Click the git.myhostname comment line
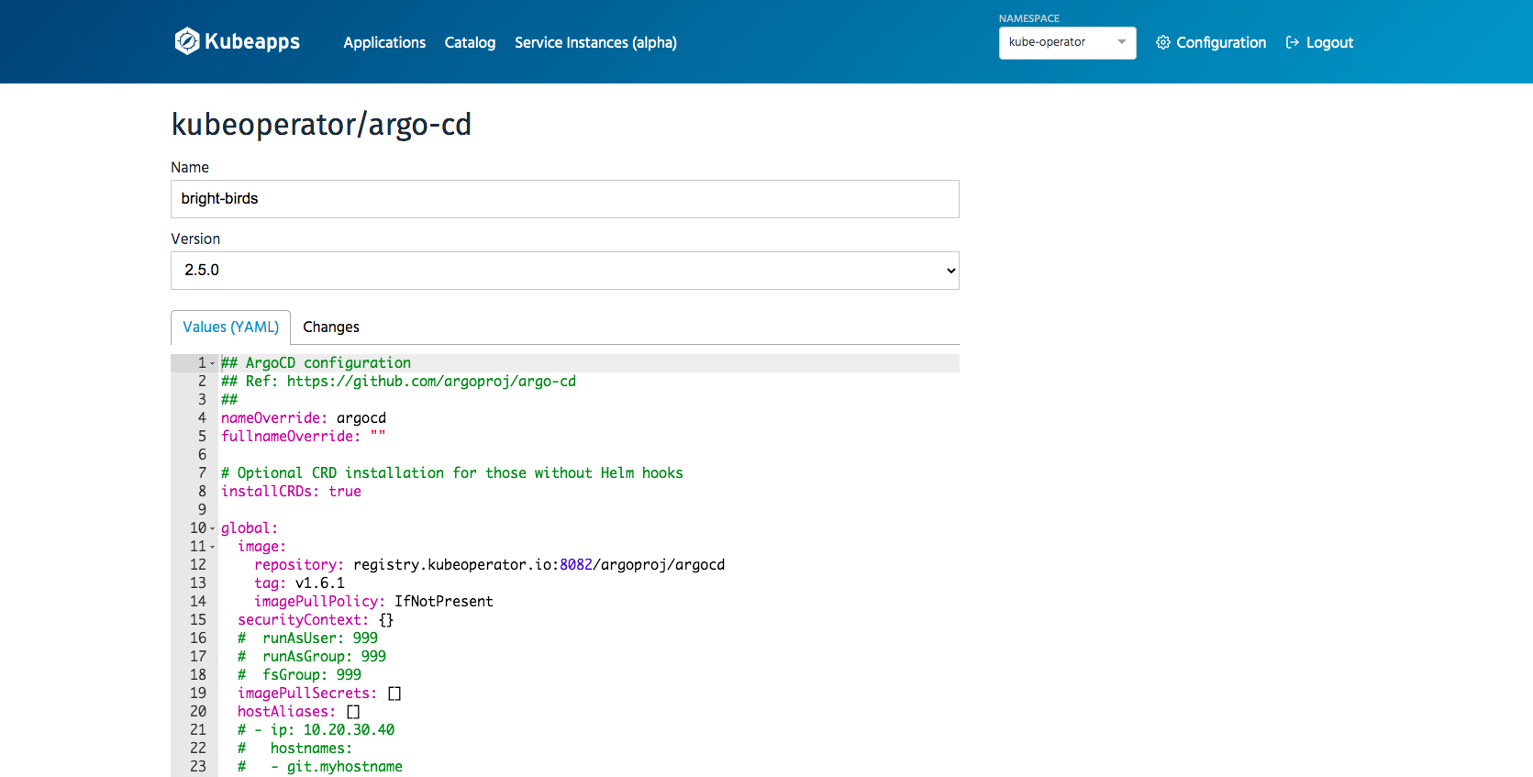The image size is (1533, 777). (x=320, y=767)
